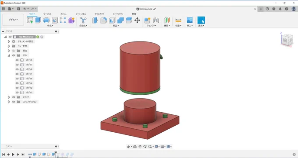Screen dimensions: 298x158
Task: Select the Measure inspect tool
Action: coord(178,20)
